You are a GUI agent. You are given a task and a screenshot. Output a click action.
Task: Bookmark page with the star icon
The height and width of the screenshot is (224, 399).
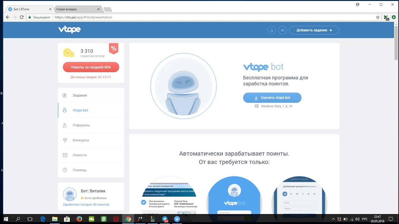[378, 17]
